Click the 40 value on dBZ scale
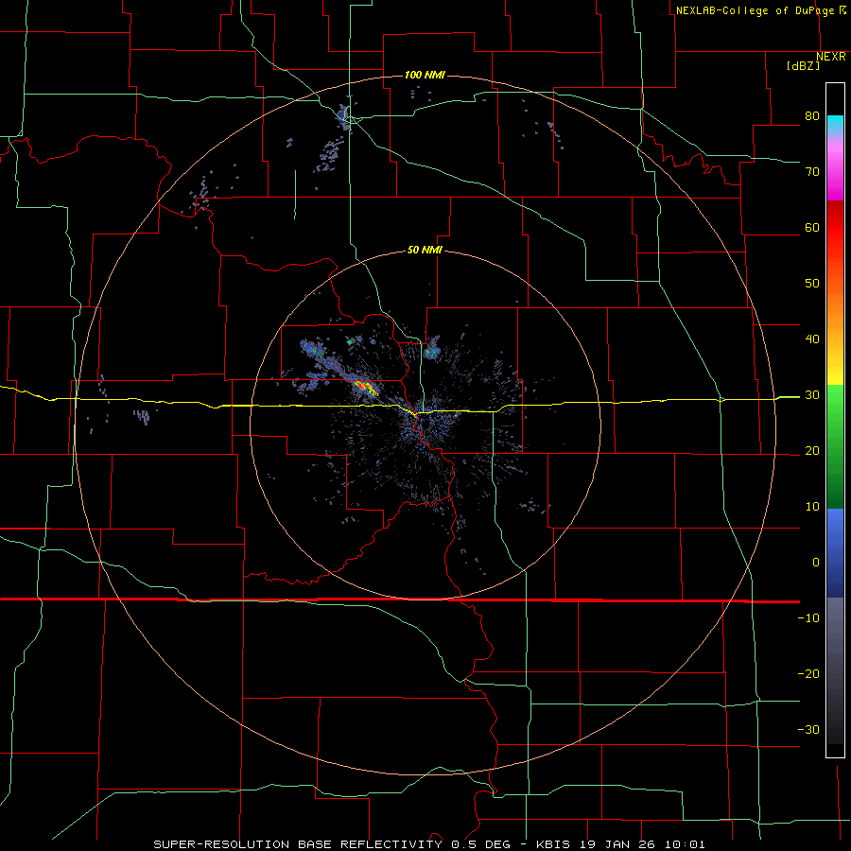 pyautogui.click(x=812, y=339)
